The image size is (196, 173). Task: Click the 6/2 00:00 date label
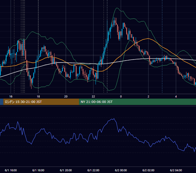click(121, 170)
